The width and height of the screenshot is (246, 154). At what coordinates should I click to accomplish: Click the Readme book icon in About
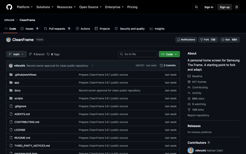click(x=189, y=76)
